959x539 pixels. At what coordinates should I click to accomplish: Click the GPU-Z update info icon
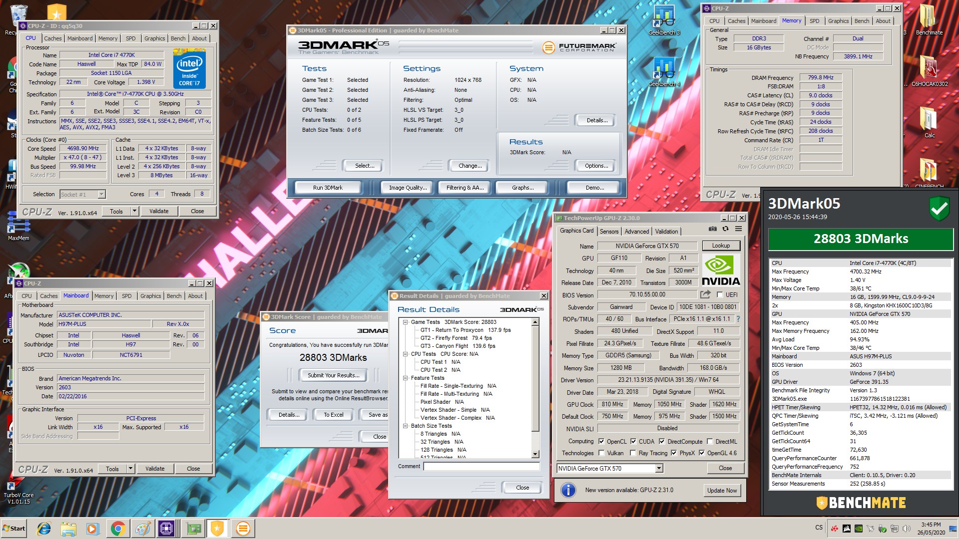(x=568, y=490)
